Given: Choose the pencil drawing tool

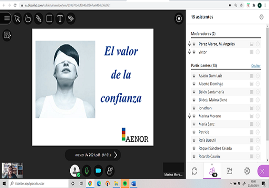Looking at the screenshot, I should [38, 18].
